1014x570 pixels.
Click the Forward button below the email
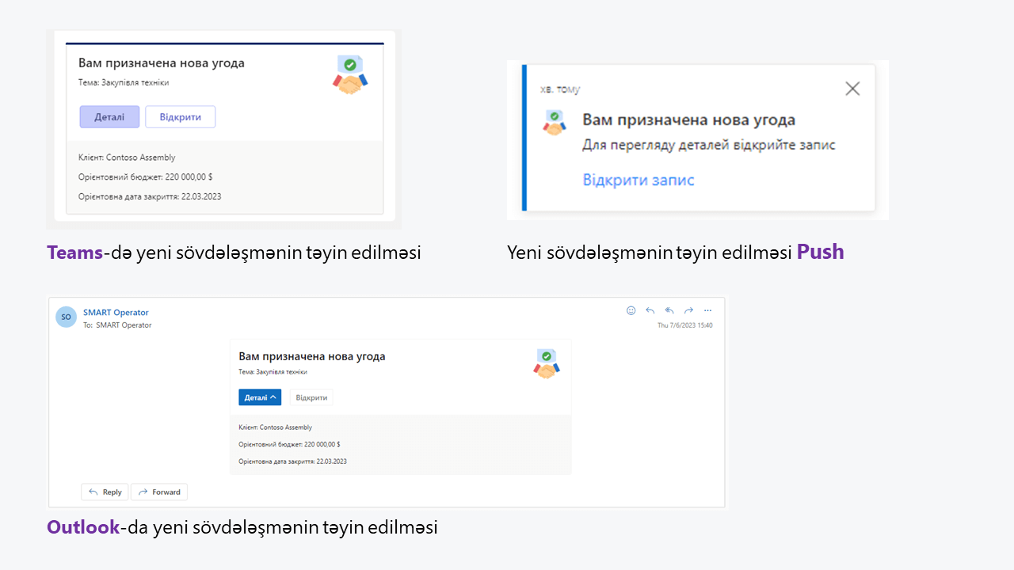coord(159,492)
